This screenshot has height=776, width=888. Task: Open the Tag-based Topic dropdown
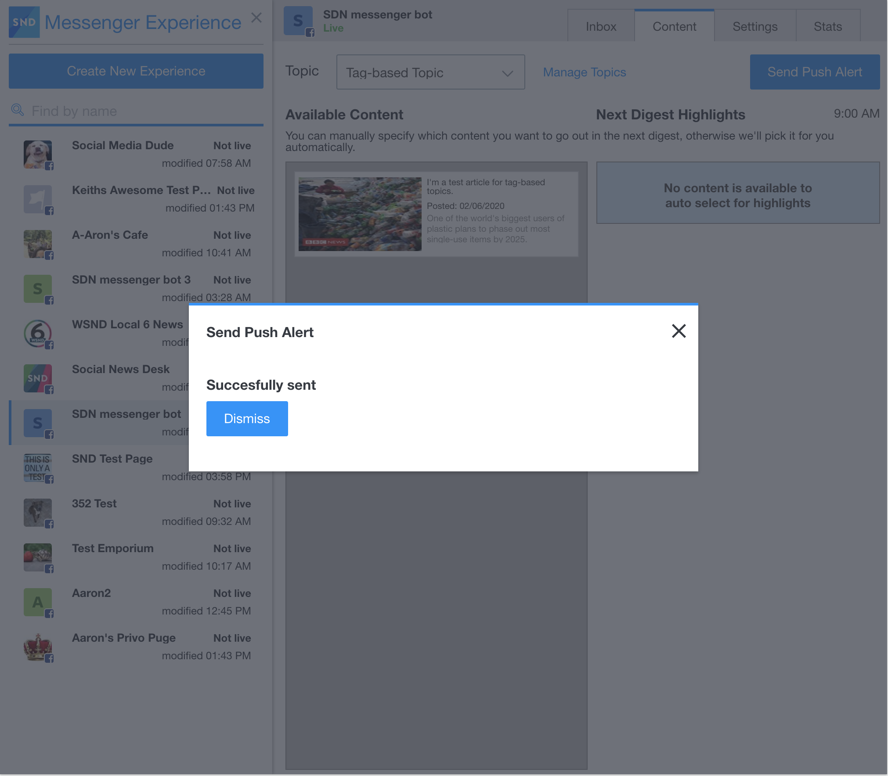[x=430, y=72]
